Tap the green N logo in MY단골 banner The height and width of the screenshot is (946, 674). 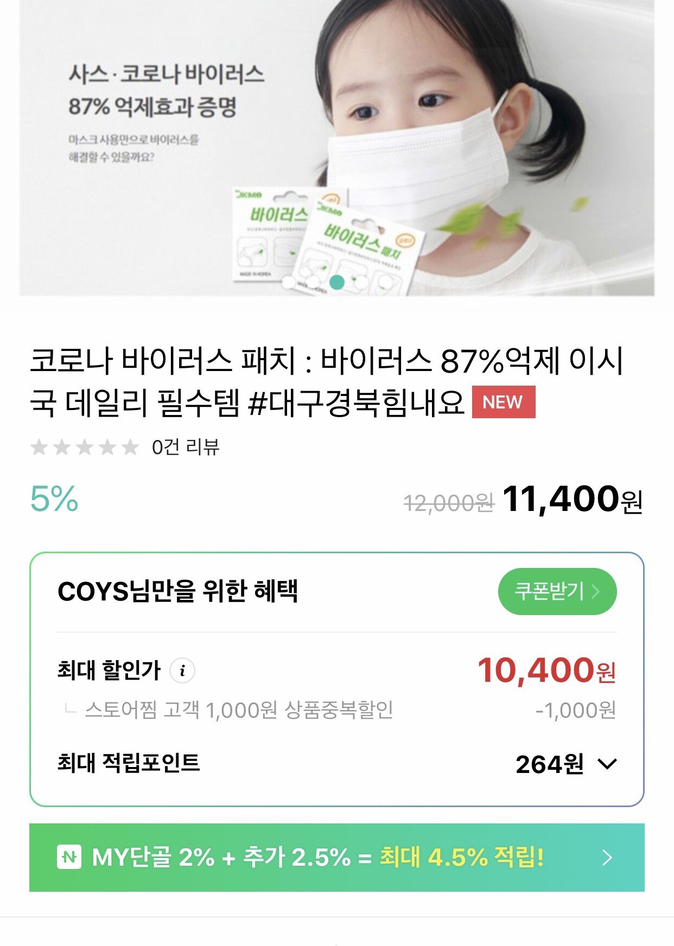(x=69, y=858)
